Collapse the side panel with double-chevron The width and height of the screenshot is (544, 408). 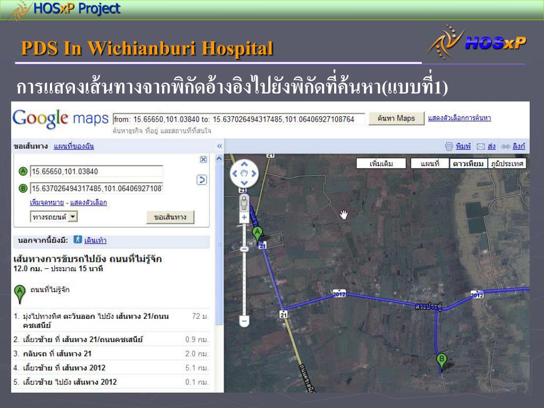point(219,146)
